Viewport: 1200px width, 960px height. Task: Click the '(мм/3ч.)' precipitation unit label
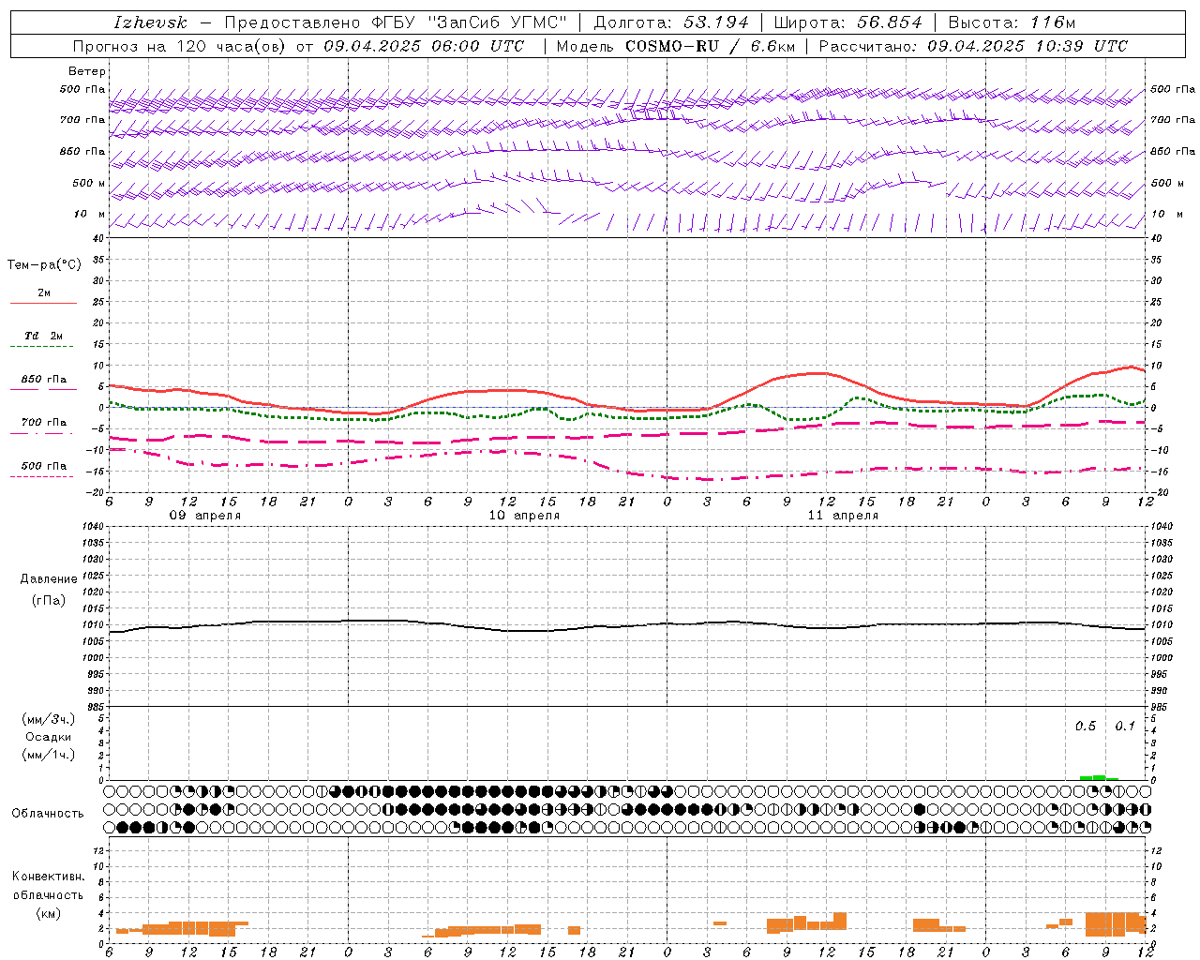click(x=48, y=719)
